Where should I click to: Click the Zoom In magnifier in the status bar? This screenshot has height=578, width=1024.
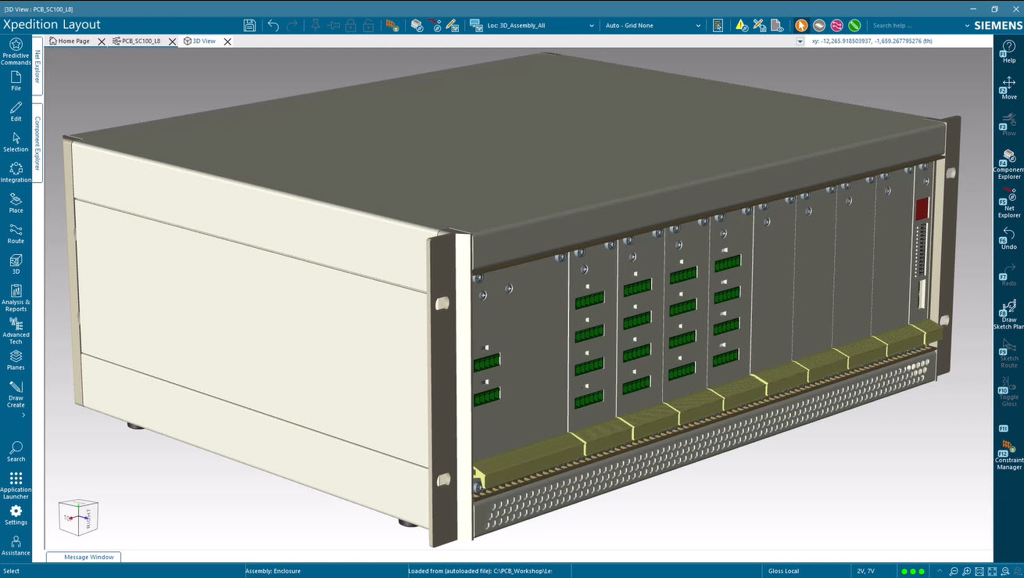coord(968,571)
